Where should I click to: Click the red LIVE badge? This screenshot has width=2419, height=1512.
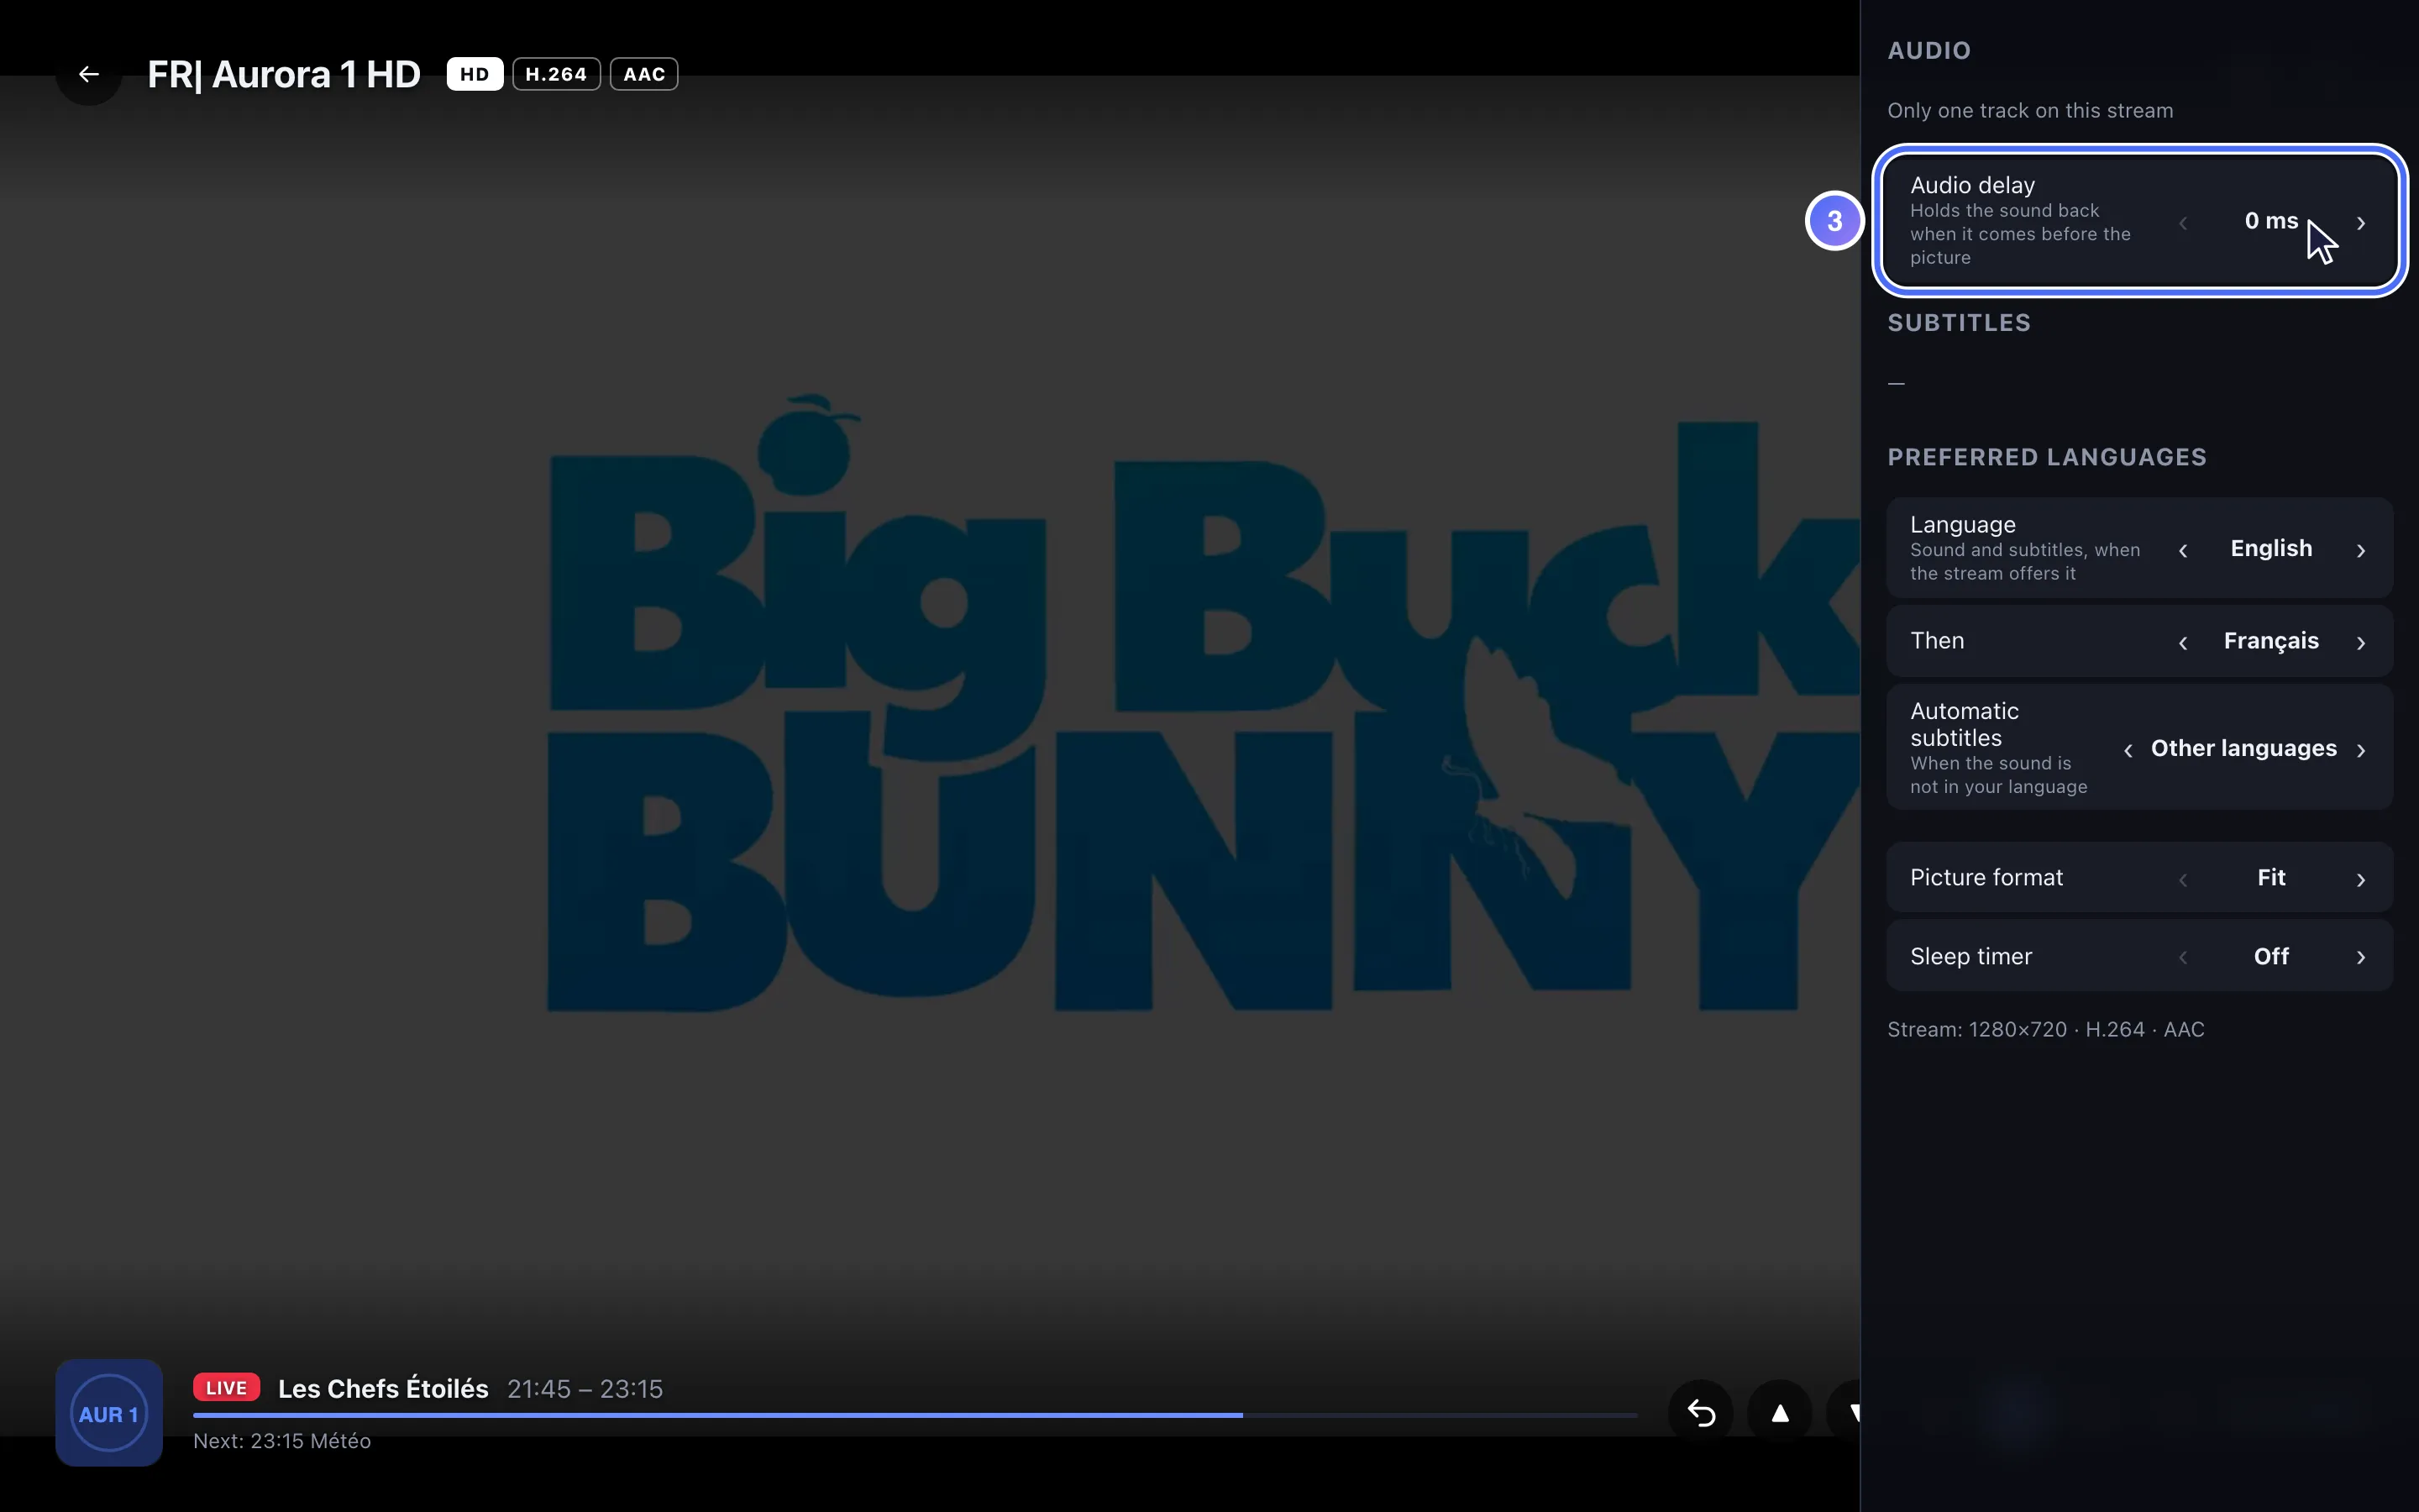point(227,1388)
